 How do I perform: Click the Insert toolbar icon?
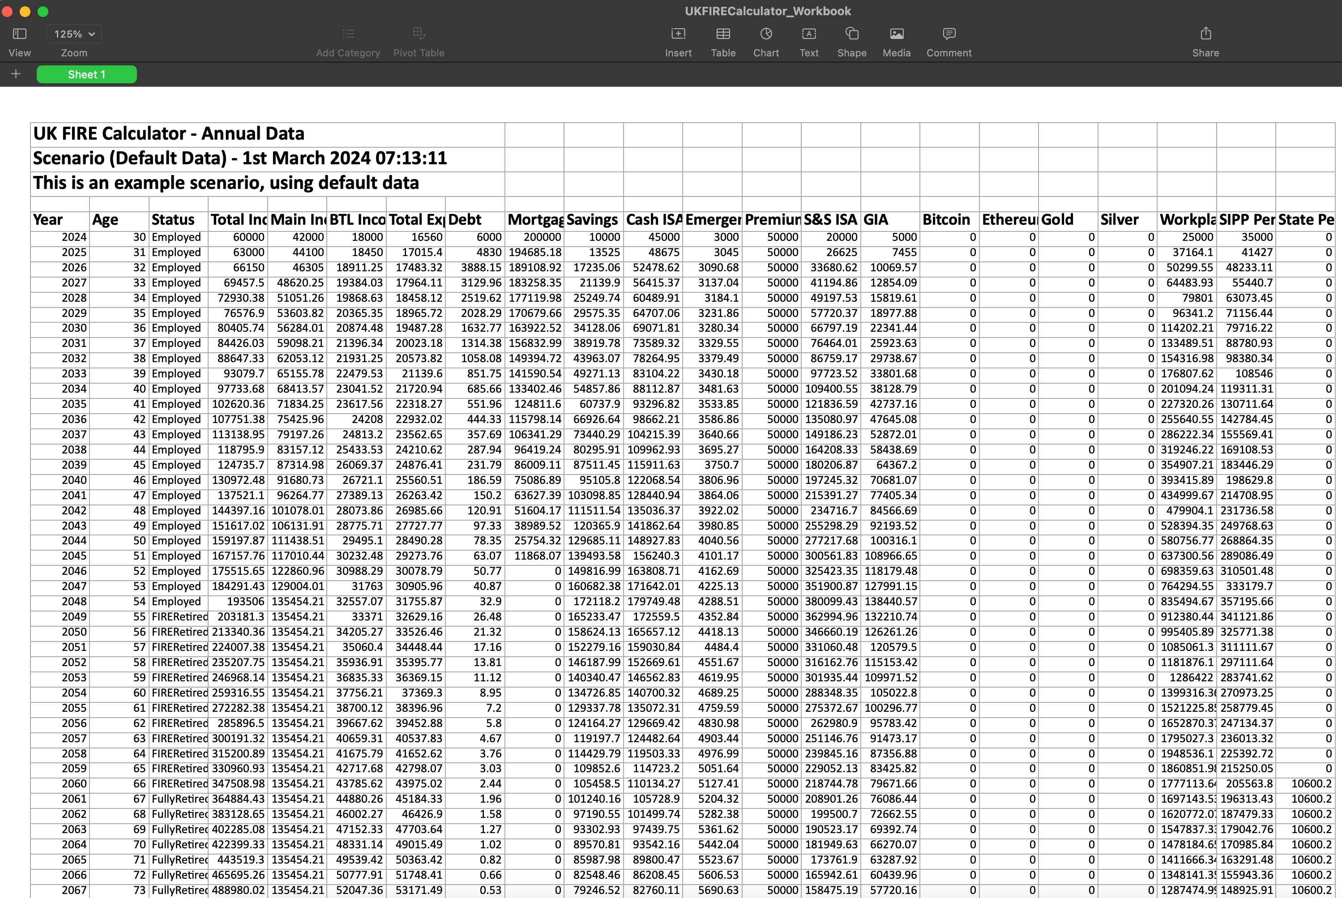(678, 34)
